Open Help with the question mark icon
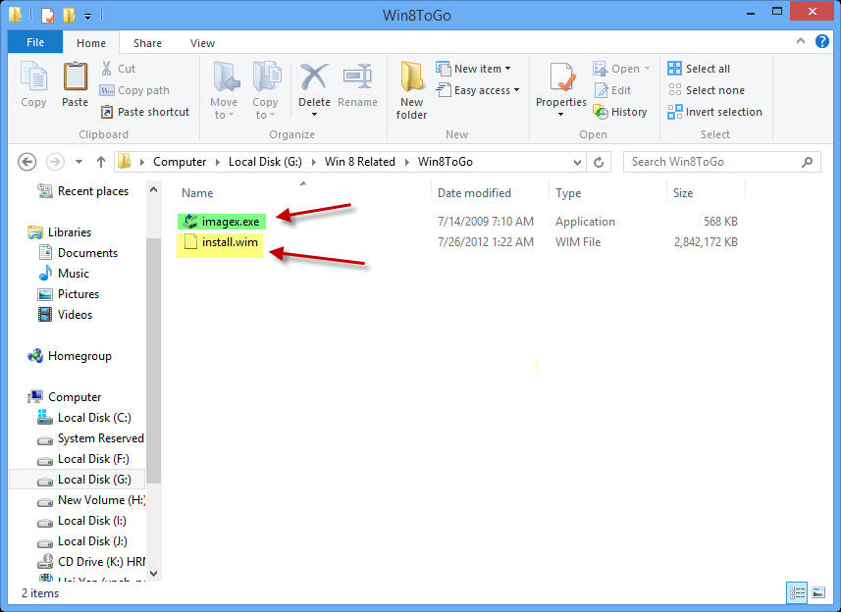The width and height of the screenshot is (841, 612). pos(821,41)
